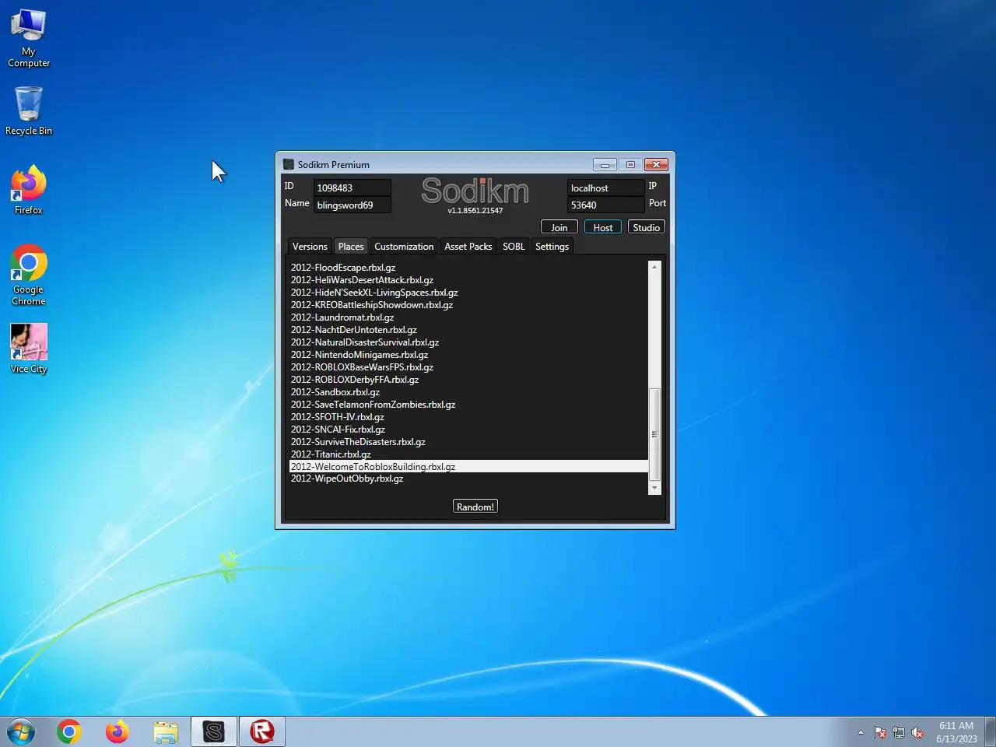Select 2012-Laundromat.rbxl.gz
The height and width of the screenshot is (747, 996).
pyautogui.click(x=468, y=317)
